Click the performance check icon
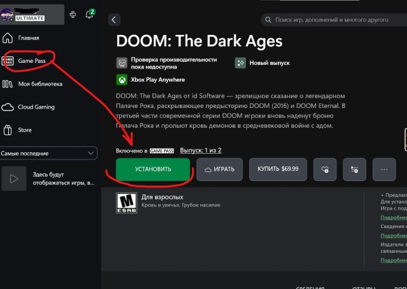 pyautogui.click(x=121, y=63)
